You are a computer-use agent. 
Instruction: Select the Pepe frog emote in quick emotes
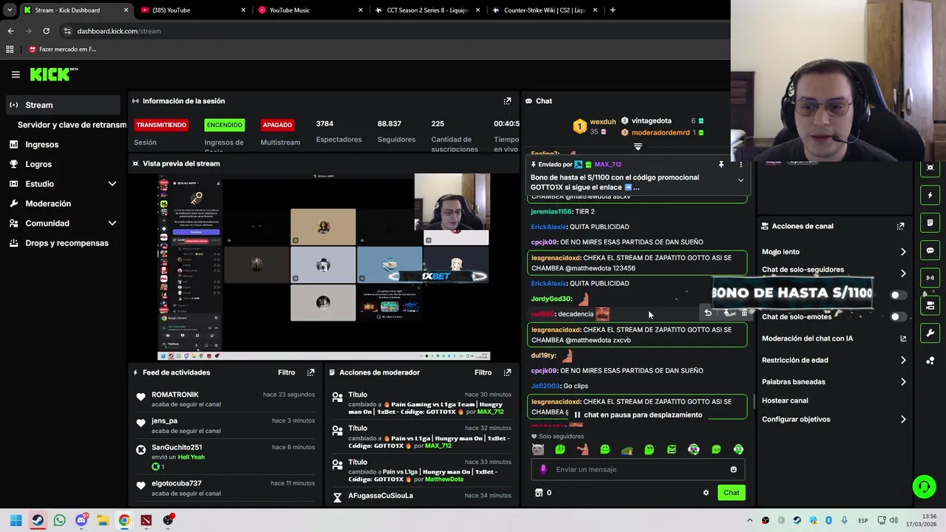(x=627, y=449)
